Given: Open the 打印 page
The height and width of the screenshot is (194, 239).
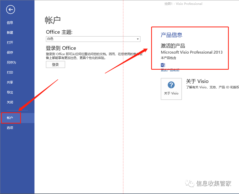Looking at the screenshot, I should click(10, 72).
